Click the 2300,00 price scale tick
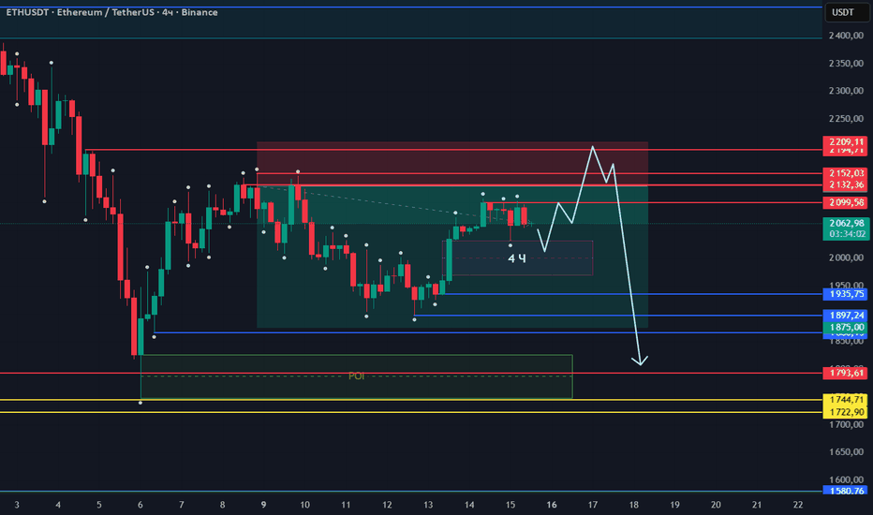 pyautogui.click(x=846, y=91)
